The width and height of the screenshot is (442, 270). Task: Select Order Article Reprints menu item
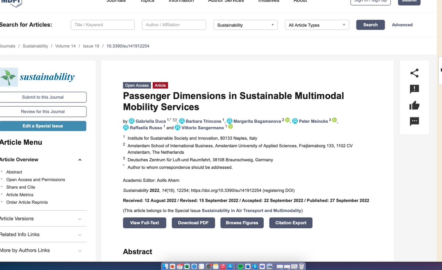coord(27,202)
